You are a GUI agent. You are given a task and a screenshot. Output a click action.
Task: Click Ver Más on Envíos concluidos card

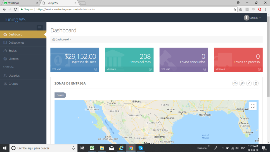coord(166,69)
